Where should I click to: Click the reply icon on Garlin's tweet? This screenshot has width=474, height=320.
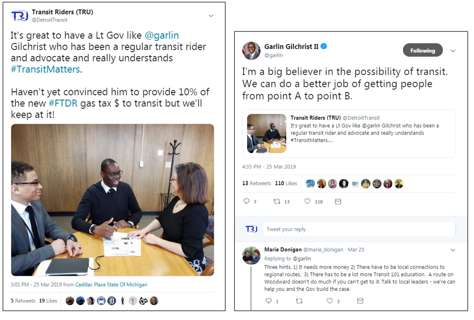247,201
